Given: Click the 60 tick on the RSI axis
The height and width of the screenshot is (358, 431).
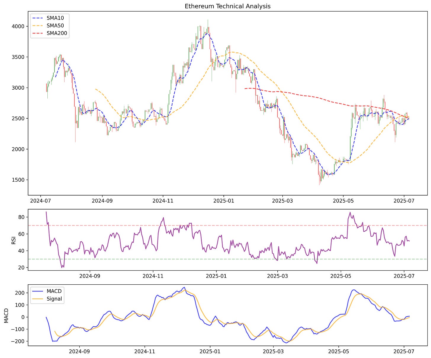Looking at the screenshot, I should coord(22,234).
